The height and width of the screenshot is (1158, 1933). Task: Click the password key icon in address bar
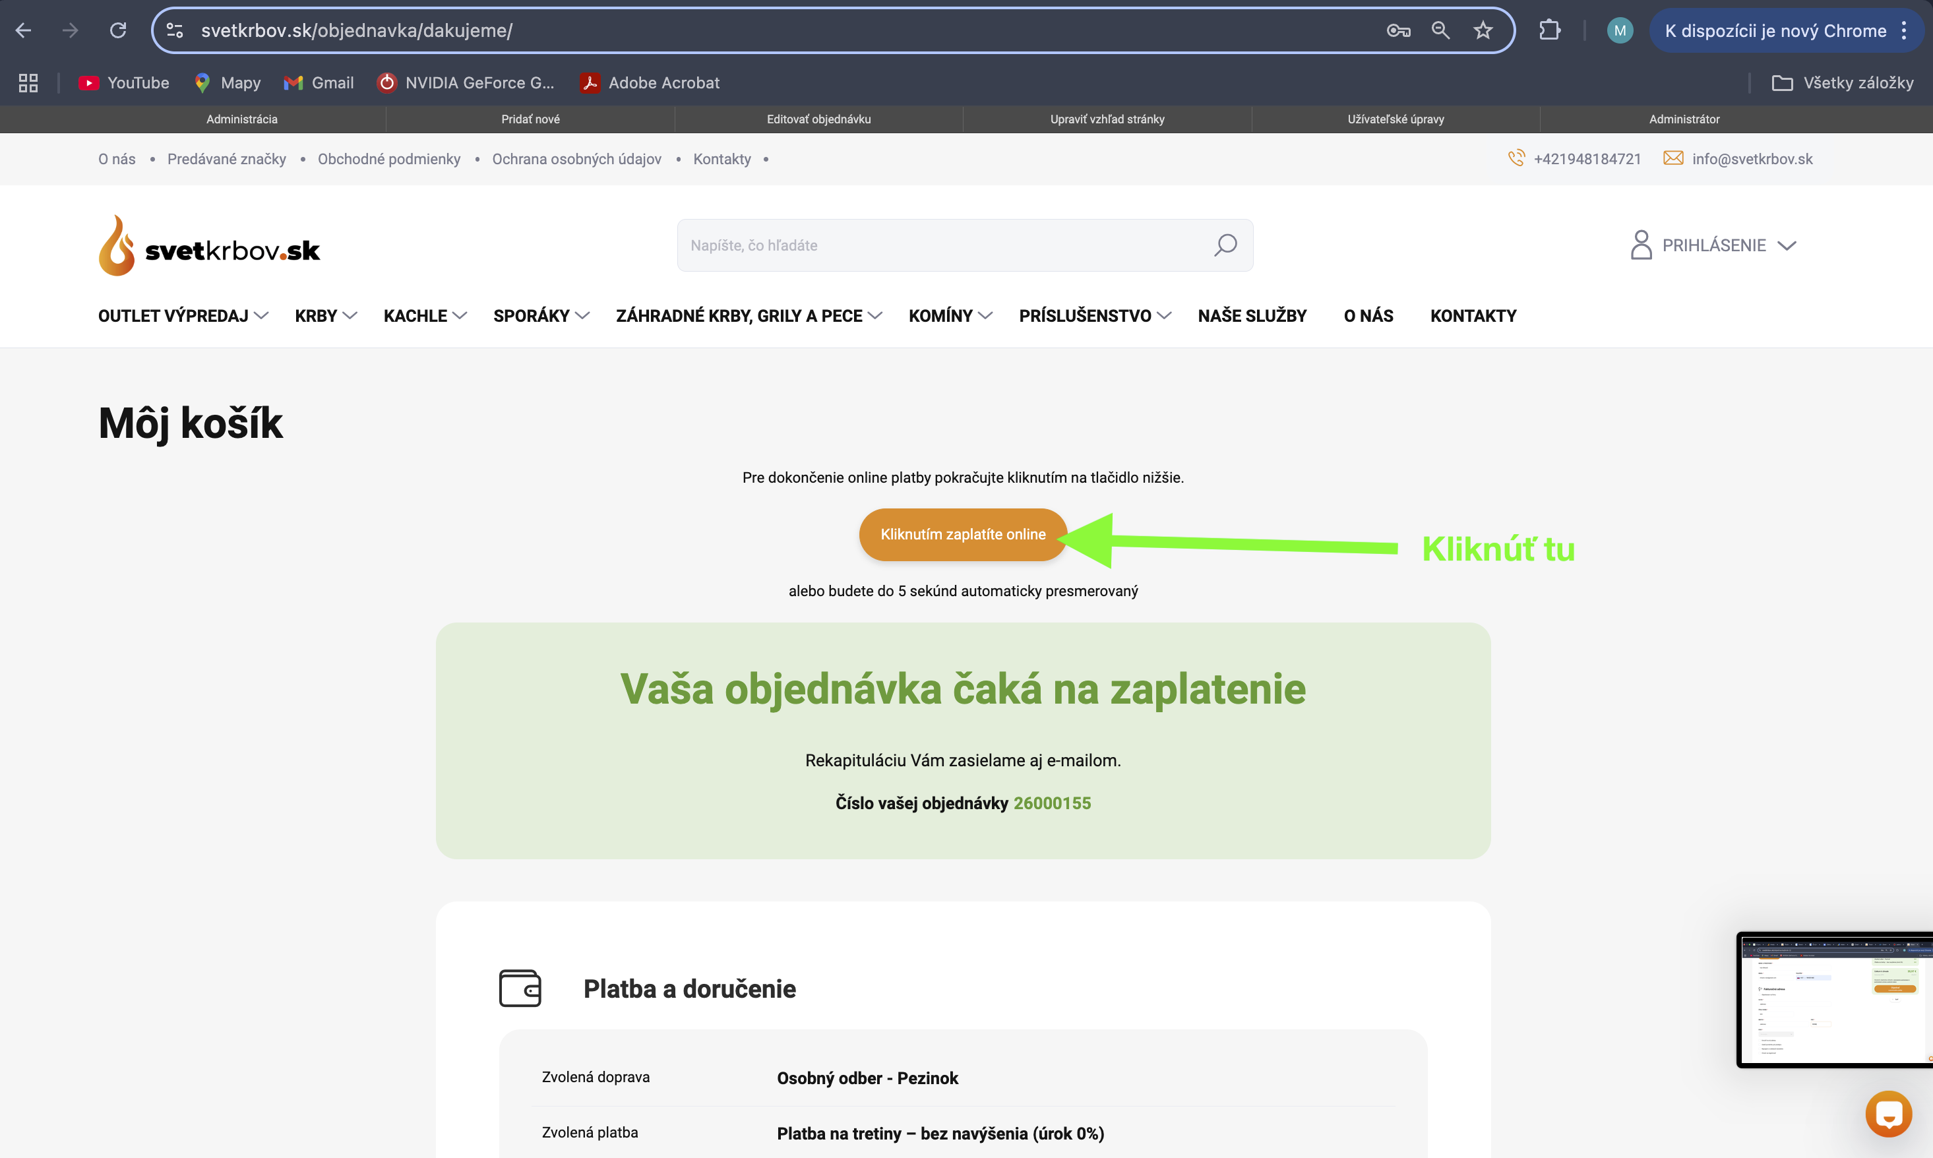click(x=1397, y=30)
